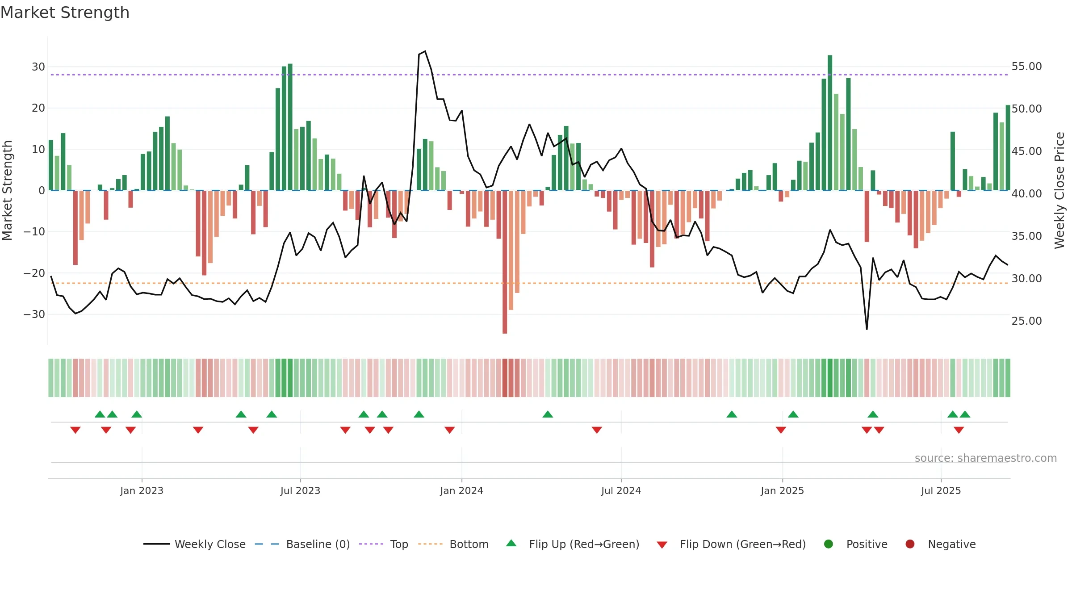Click the flip-up marker just after Jan 2025
This screenshot has height=603, width=1072.
[x=793, y=414]
